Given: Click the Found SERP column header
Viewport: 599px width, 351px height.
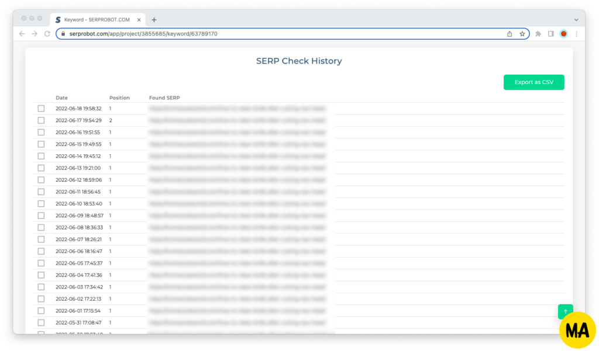Looking at the screenshot, I should point(164,98).
